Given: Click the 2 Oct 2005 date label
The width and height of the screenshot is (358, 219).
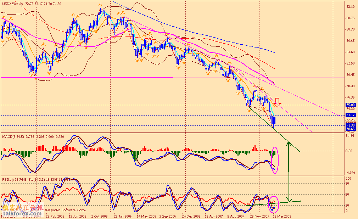Looking at the screenshot, I should click(x=99, y=216).
